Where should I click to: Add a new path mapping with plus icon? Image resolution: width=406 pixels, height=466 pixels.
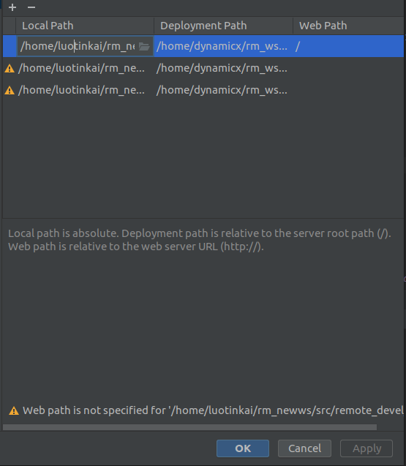12,7
